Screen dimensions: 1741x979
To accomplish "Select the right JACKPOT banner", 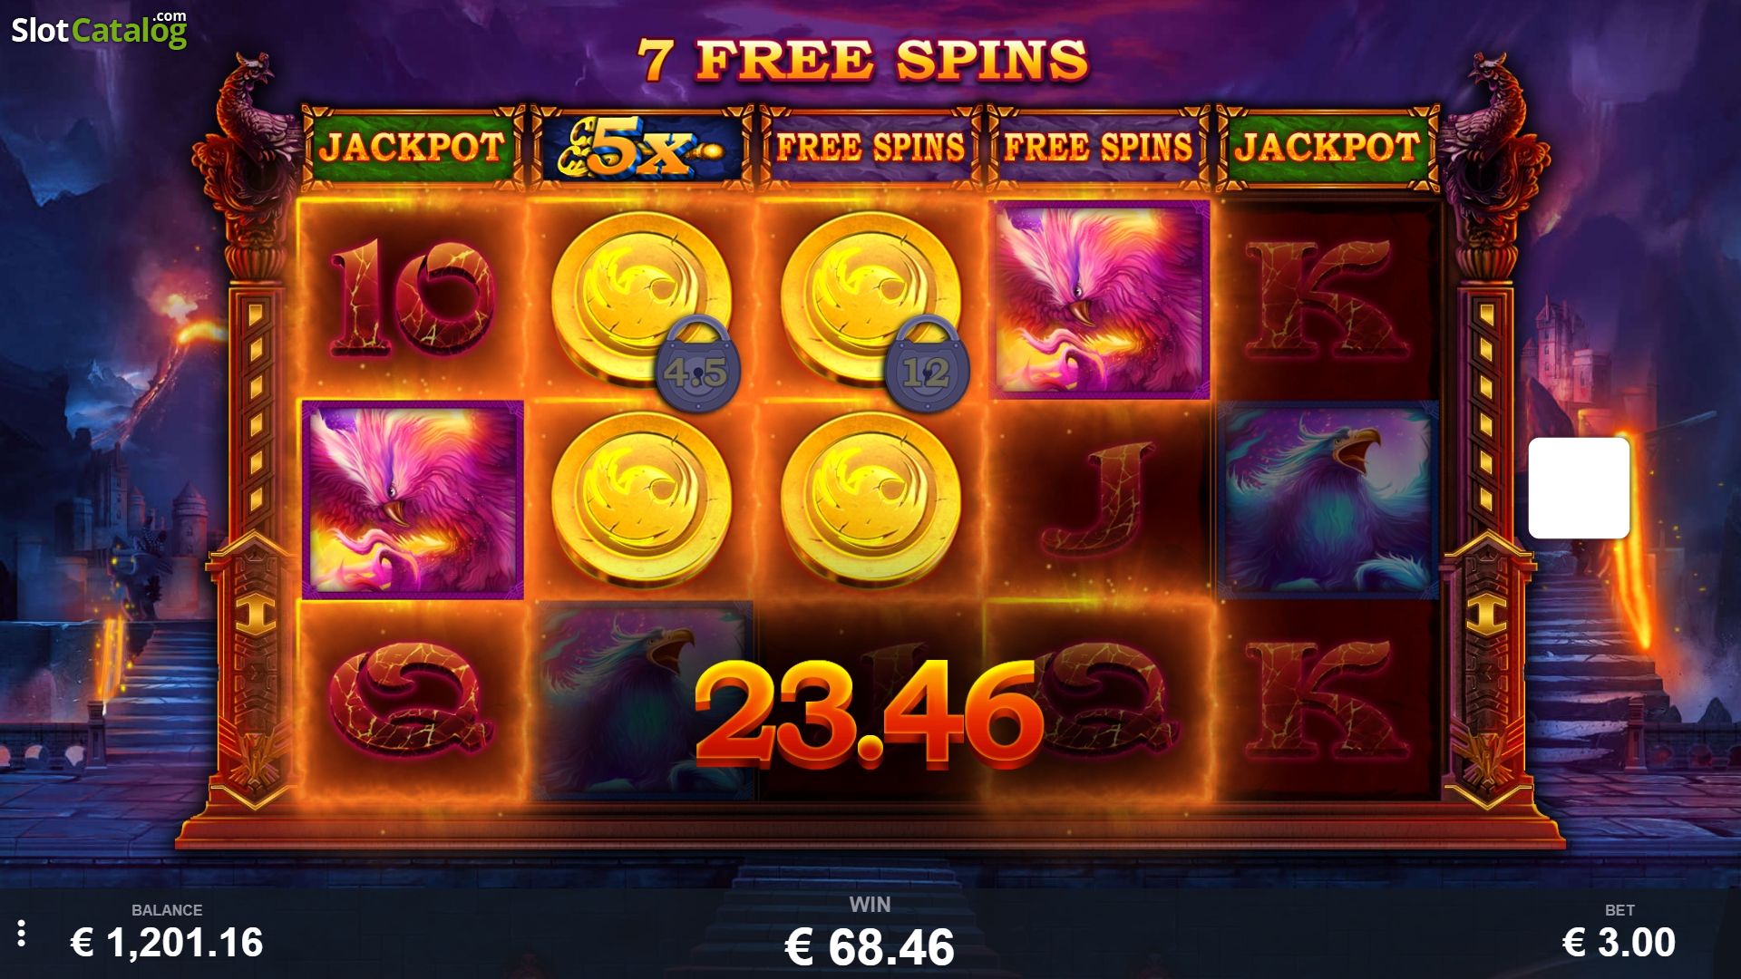I will [1327, 148].
